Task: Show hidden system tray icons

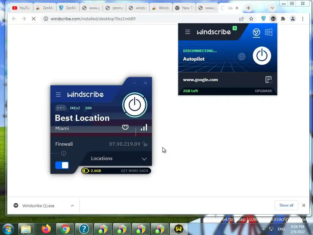Action: coord(263,229)
